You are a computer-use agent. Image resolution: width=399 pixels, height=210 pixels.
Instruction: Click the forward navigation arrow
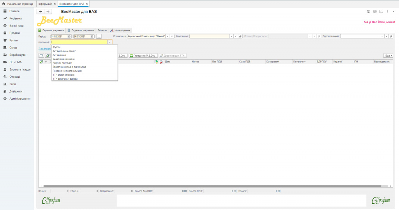click(x=48, y=11)
